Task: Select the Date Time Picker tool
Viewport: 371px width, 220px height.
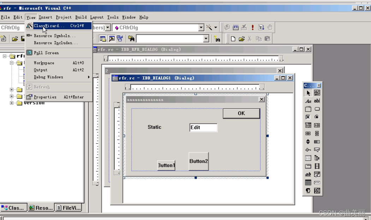Action: point(317,175)
